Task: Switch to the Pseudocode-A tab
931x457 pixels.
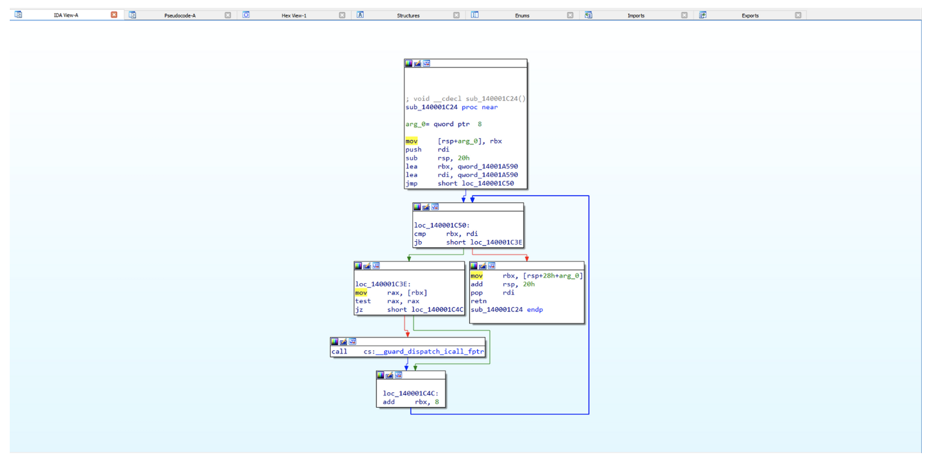Action: [180, 16]
